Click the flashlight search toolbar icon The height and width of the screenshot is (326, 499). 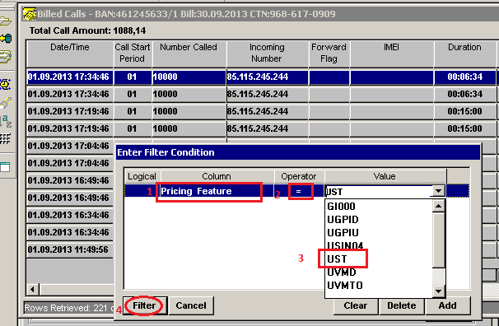pos(6,103)
